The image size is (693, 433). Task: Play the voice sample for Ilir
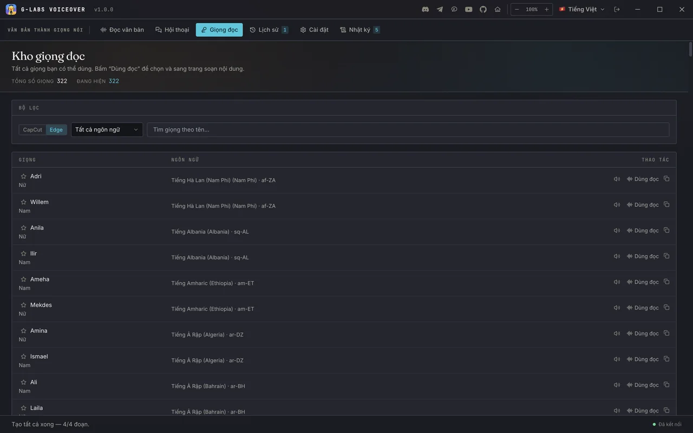(x=617, y=256)
